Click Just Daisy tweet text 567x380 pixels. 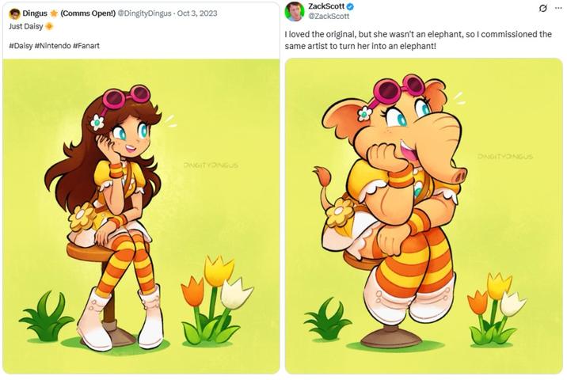[x=25, y=26]
